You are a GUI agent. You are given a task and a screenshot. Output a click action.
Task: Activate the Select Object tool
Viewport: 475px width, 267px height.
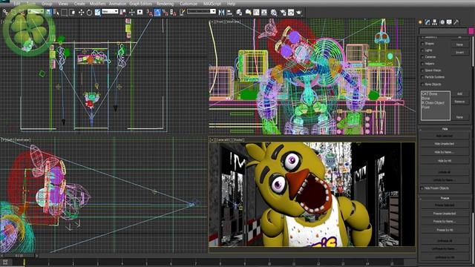coord(48,13)
